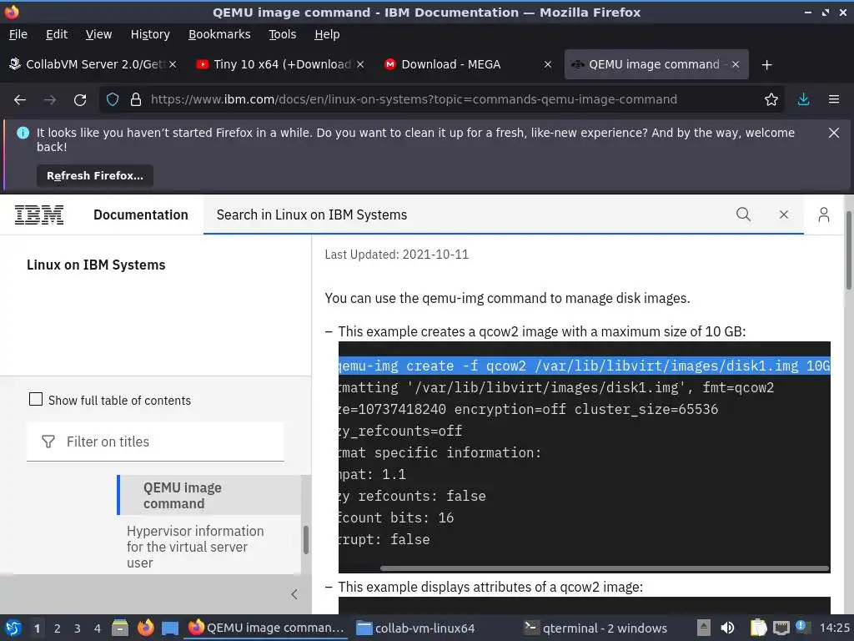Open the Firefox downloads panel

[x=803, y=99]
